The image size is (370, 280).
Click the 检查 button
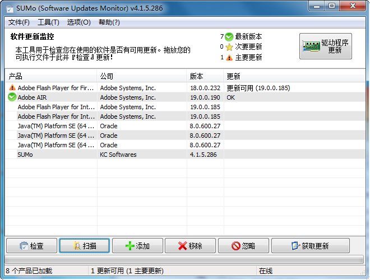click(x=31, y=246)
